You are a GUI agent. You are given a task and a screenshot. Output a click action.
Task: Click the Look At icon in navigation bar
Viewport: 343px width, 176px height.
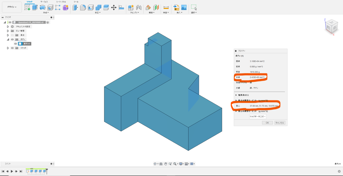pos(161,164)
